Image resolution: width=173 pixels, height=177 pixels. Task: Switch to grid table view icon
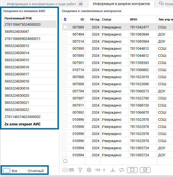pos(71,170)
